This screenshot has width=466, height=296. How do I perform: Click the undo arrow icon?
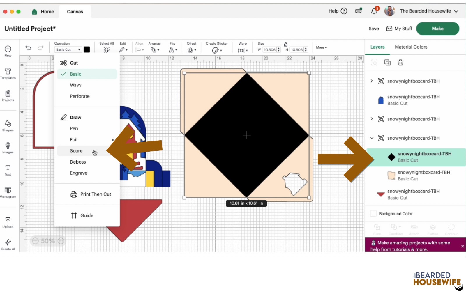pyautogui.click(x=28, y=48)
